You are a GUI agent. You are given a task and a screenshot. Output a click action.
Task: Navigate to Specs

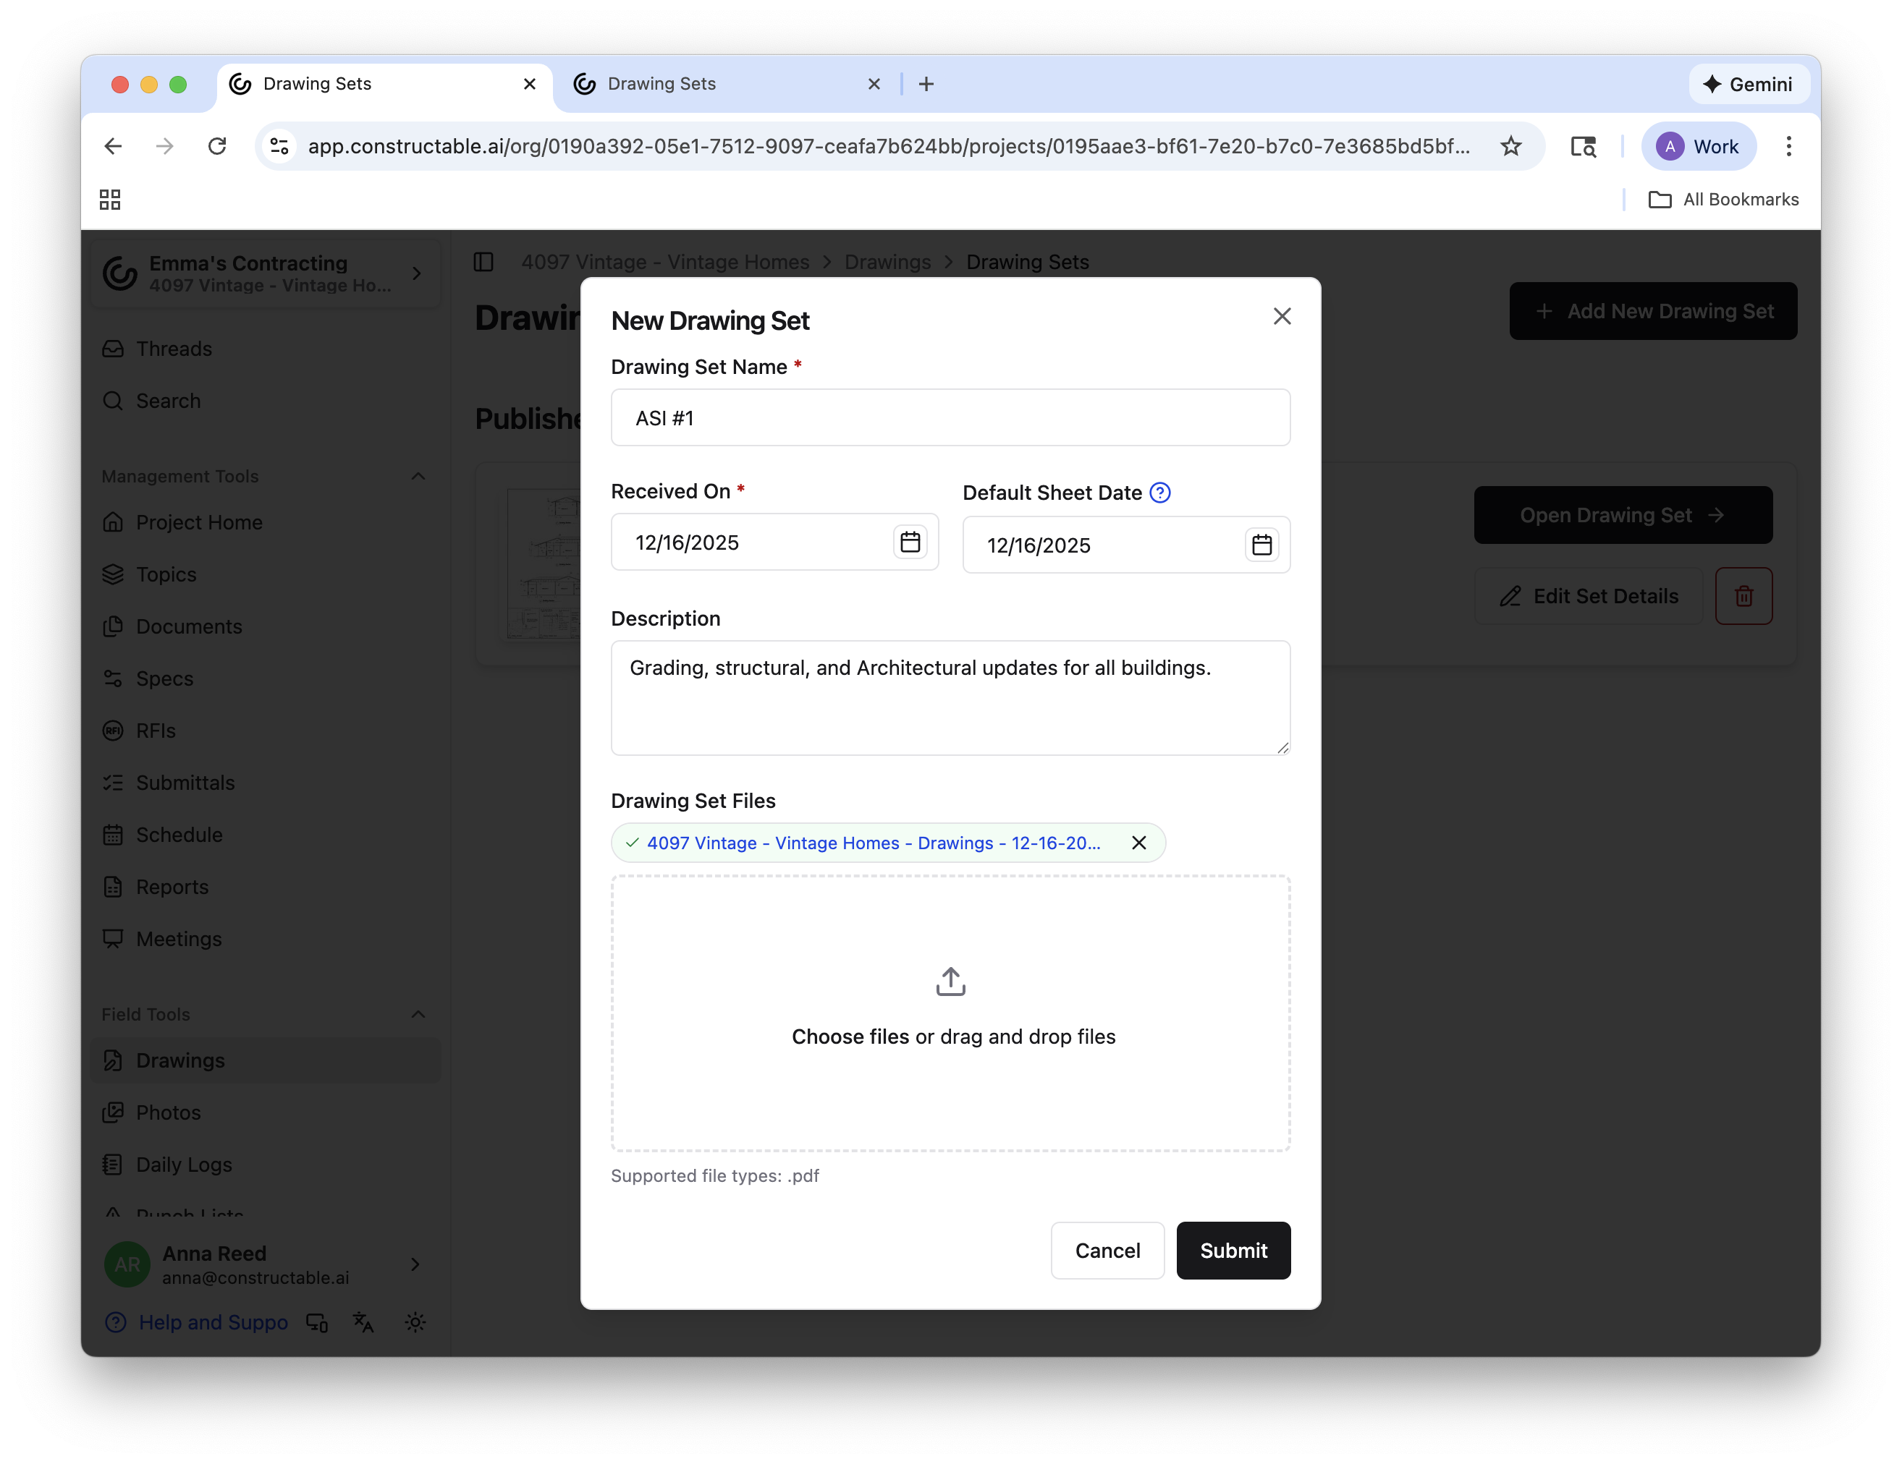pyautogui.click(x=266, y=679)
